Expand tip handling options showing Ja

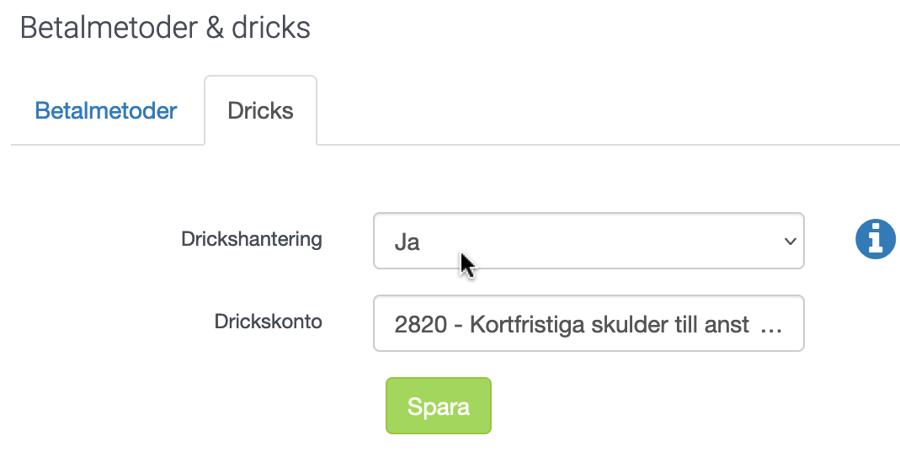(x=588, y=241)
